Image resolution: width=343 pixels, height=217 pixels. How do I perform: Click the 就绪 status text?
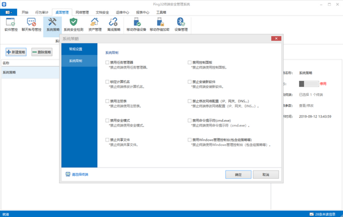6,214
